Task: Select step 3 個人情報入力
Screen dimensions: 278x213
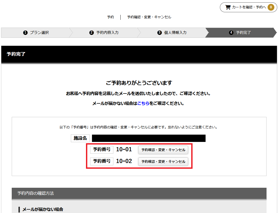Action: 172,33
